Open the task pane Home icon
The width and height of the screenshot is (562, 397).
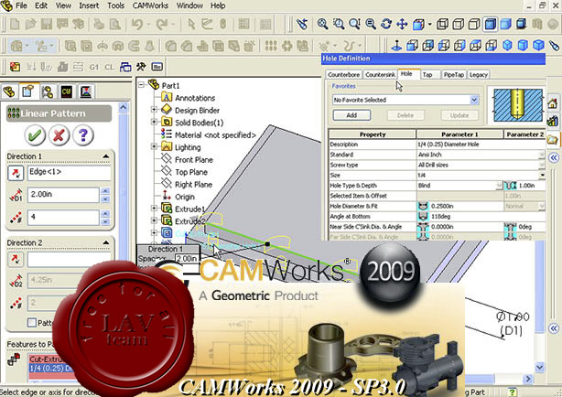coord(553,104)
